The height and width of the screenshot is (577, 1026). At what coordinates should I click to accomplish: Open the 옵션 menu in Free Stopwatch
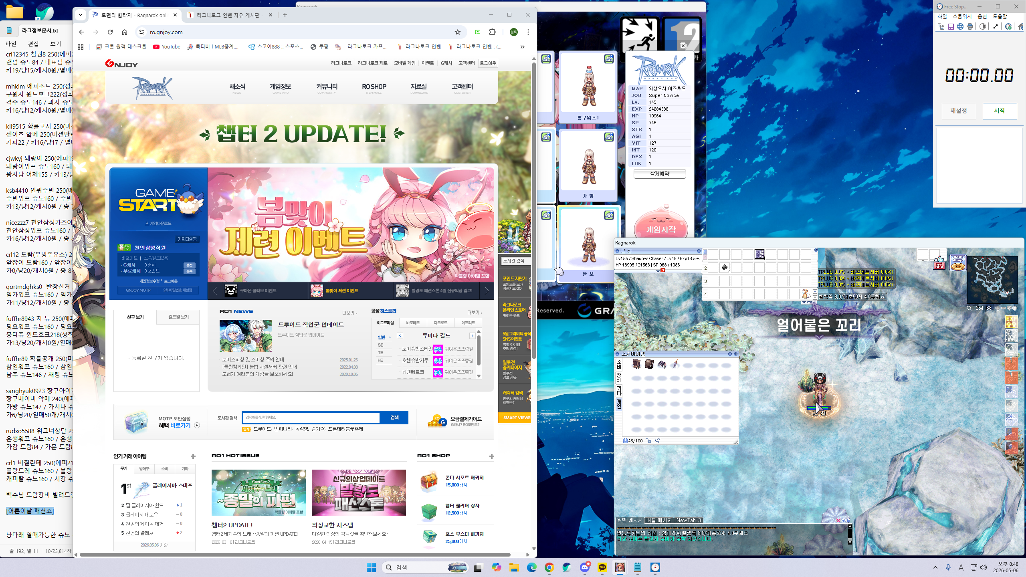(982, 16)
